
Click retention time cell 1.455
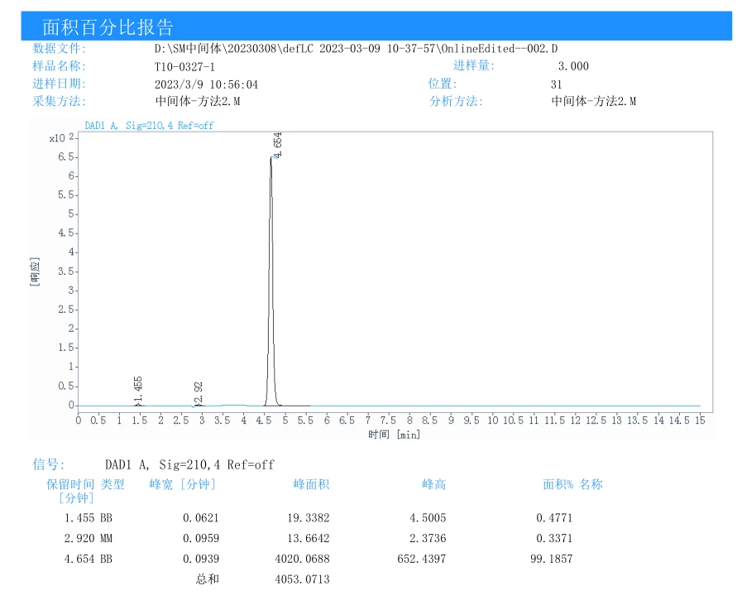[79, 518]
